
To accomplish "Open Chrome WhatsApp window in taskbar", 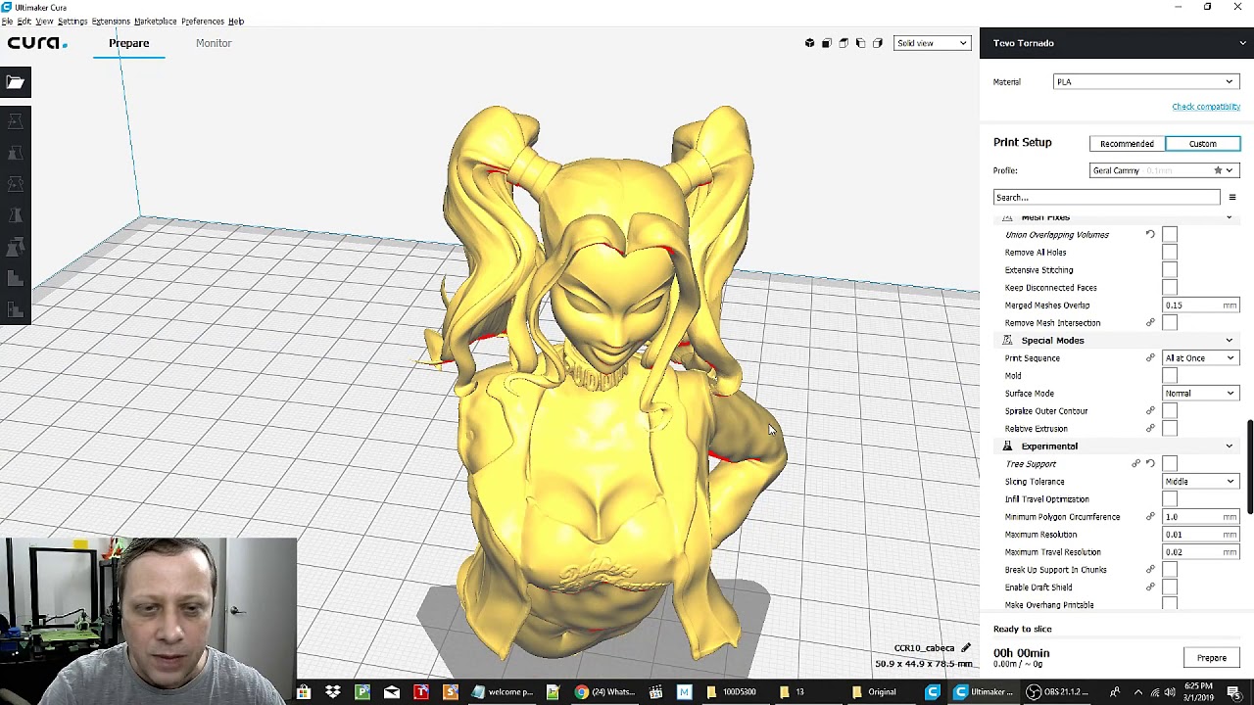I will (x=603, y=692).
